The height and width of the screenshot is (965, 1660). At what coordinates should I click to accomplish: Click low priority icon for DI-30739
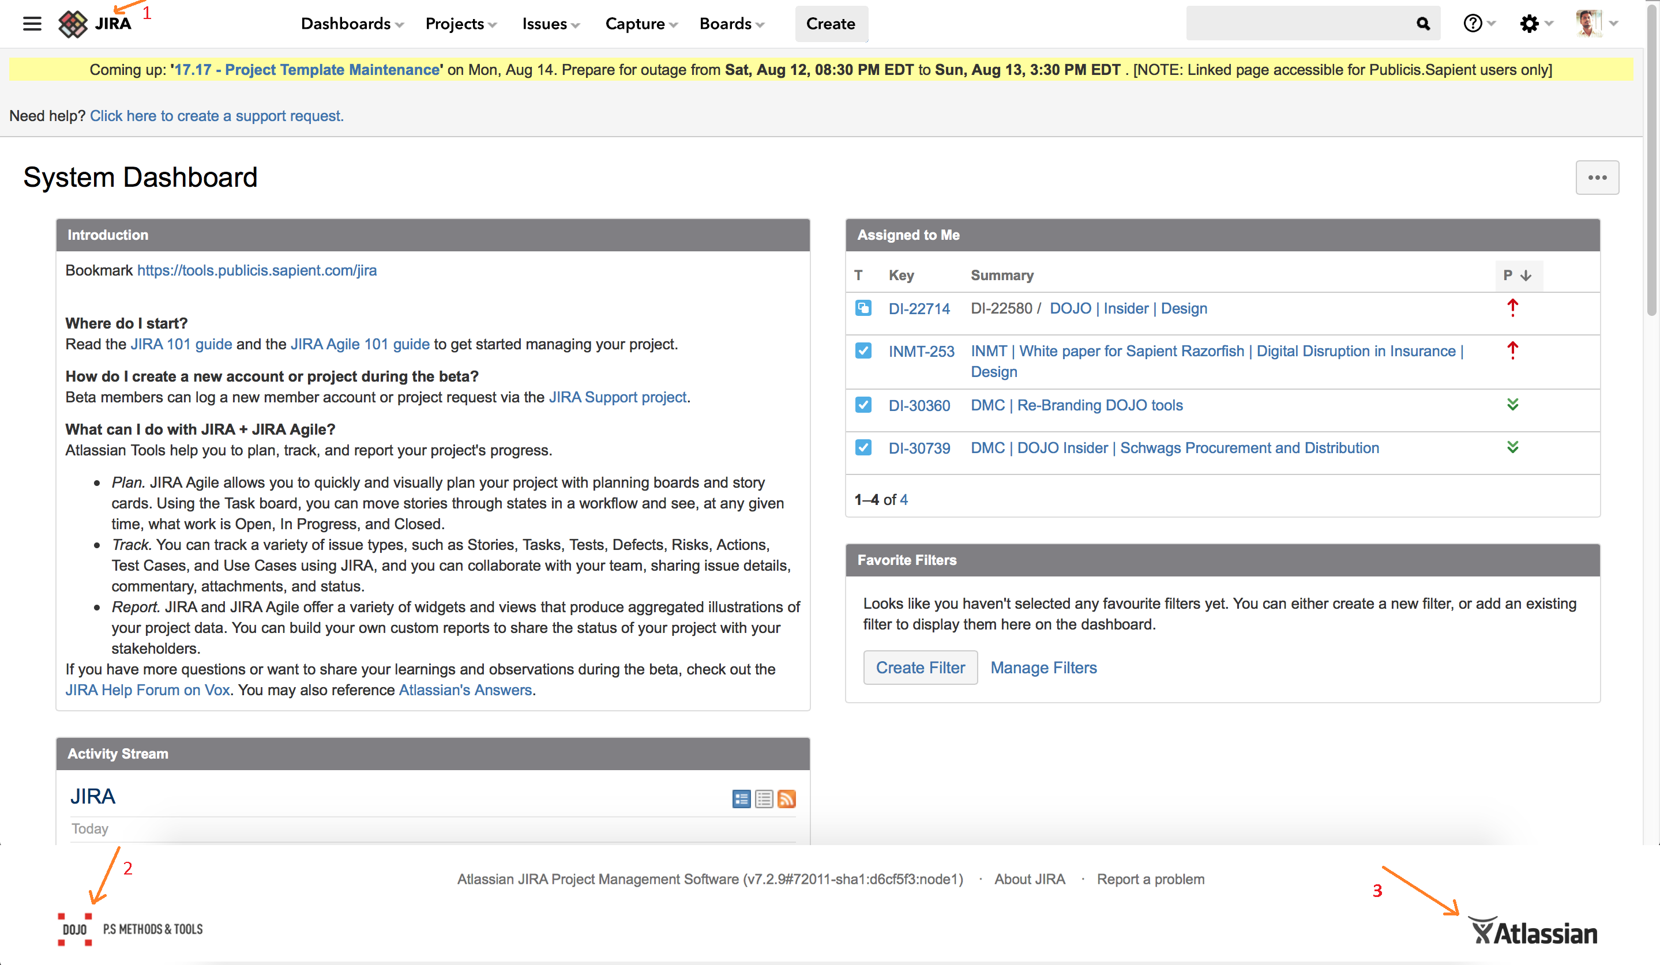1512,447
